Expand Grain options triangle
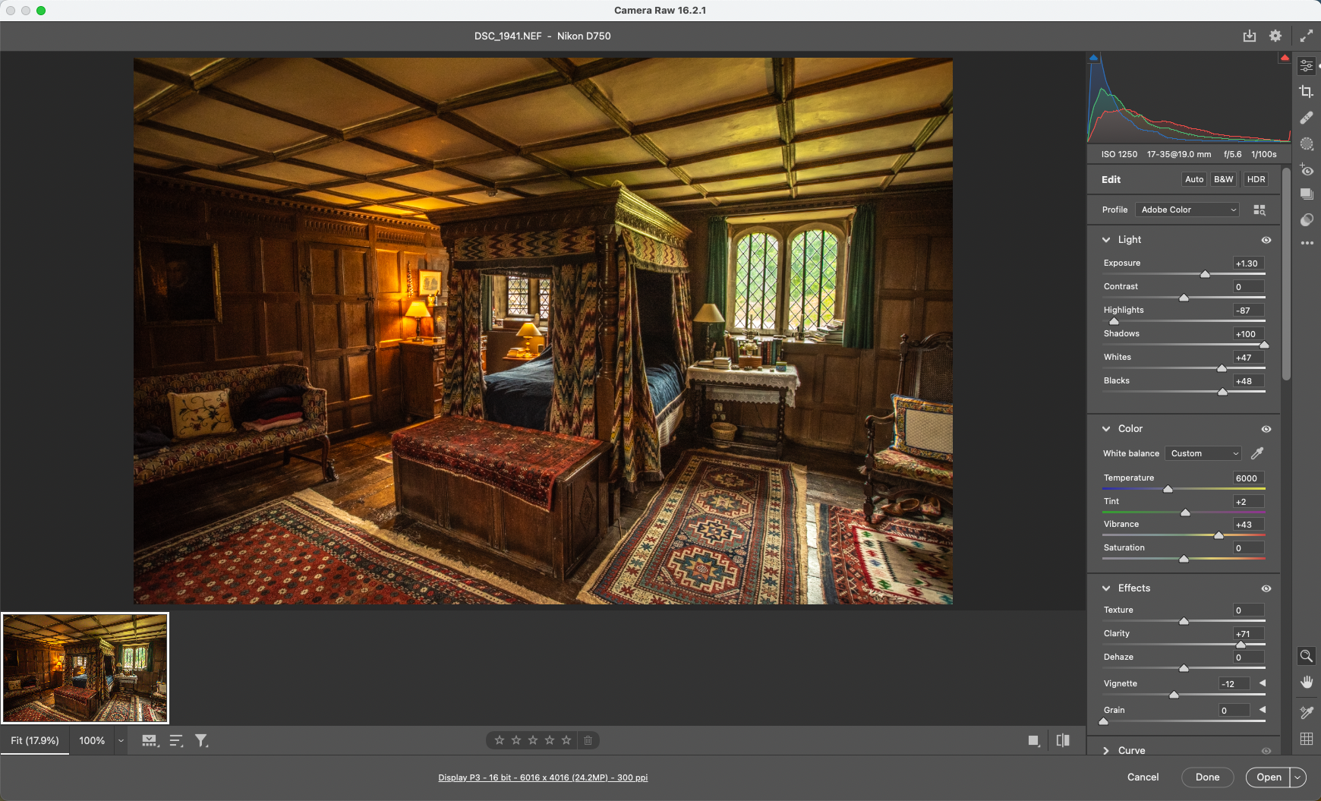 pos(1263,710)
